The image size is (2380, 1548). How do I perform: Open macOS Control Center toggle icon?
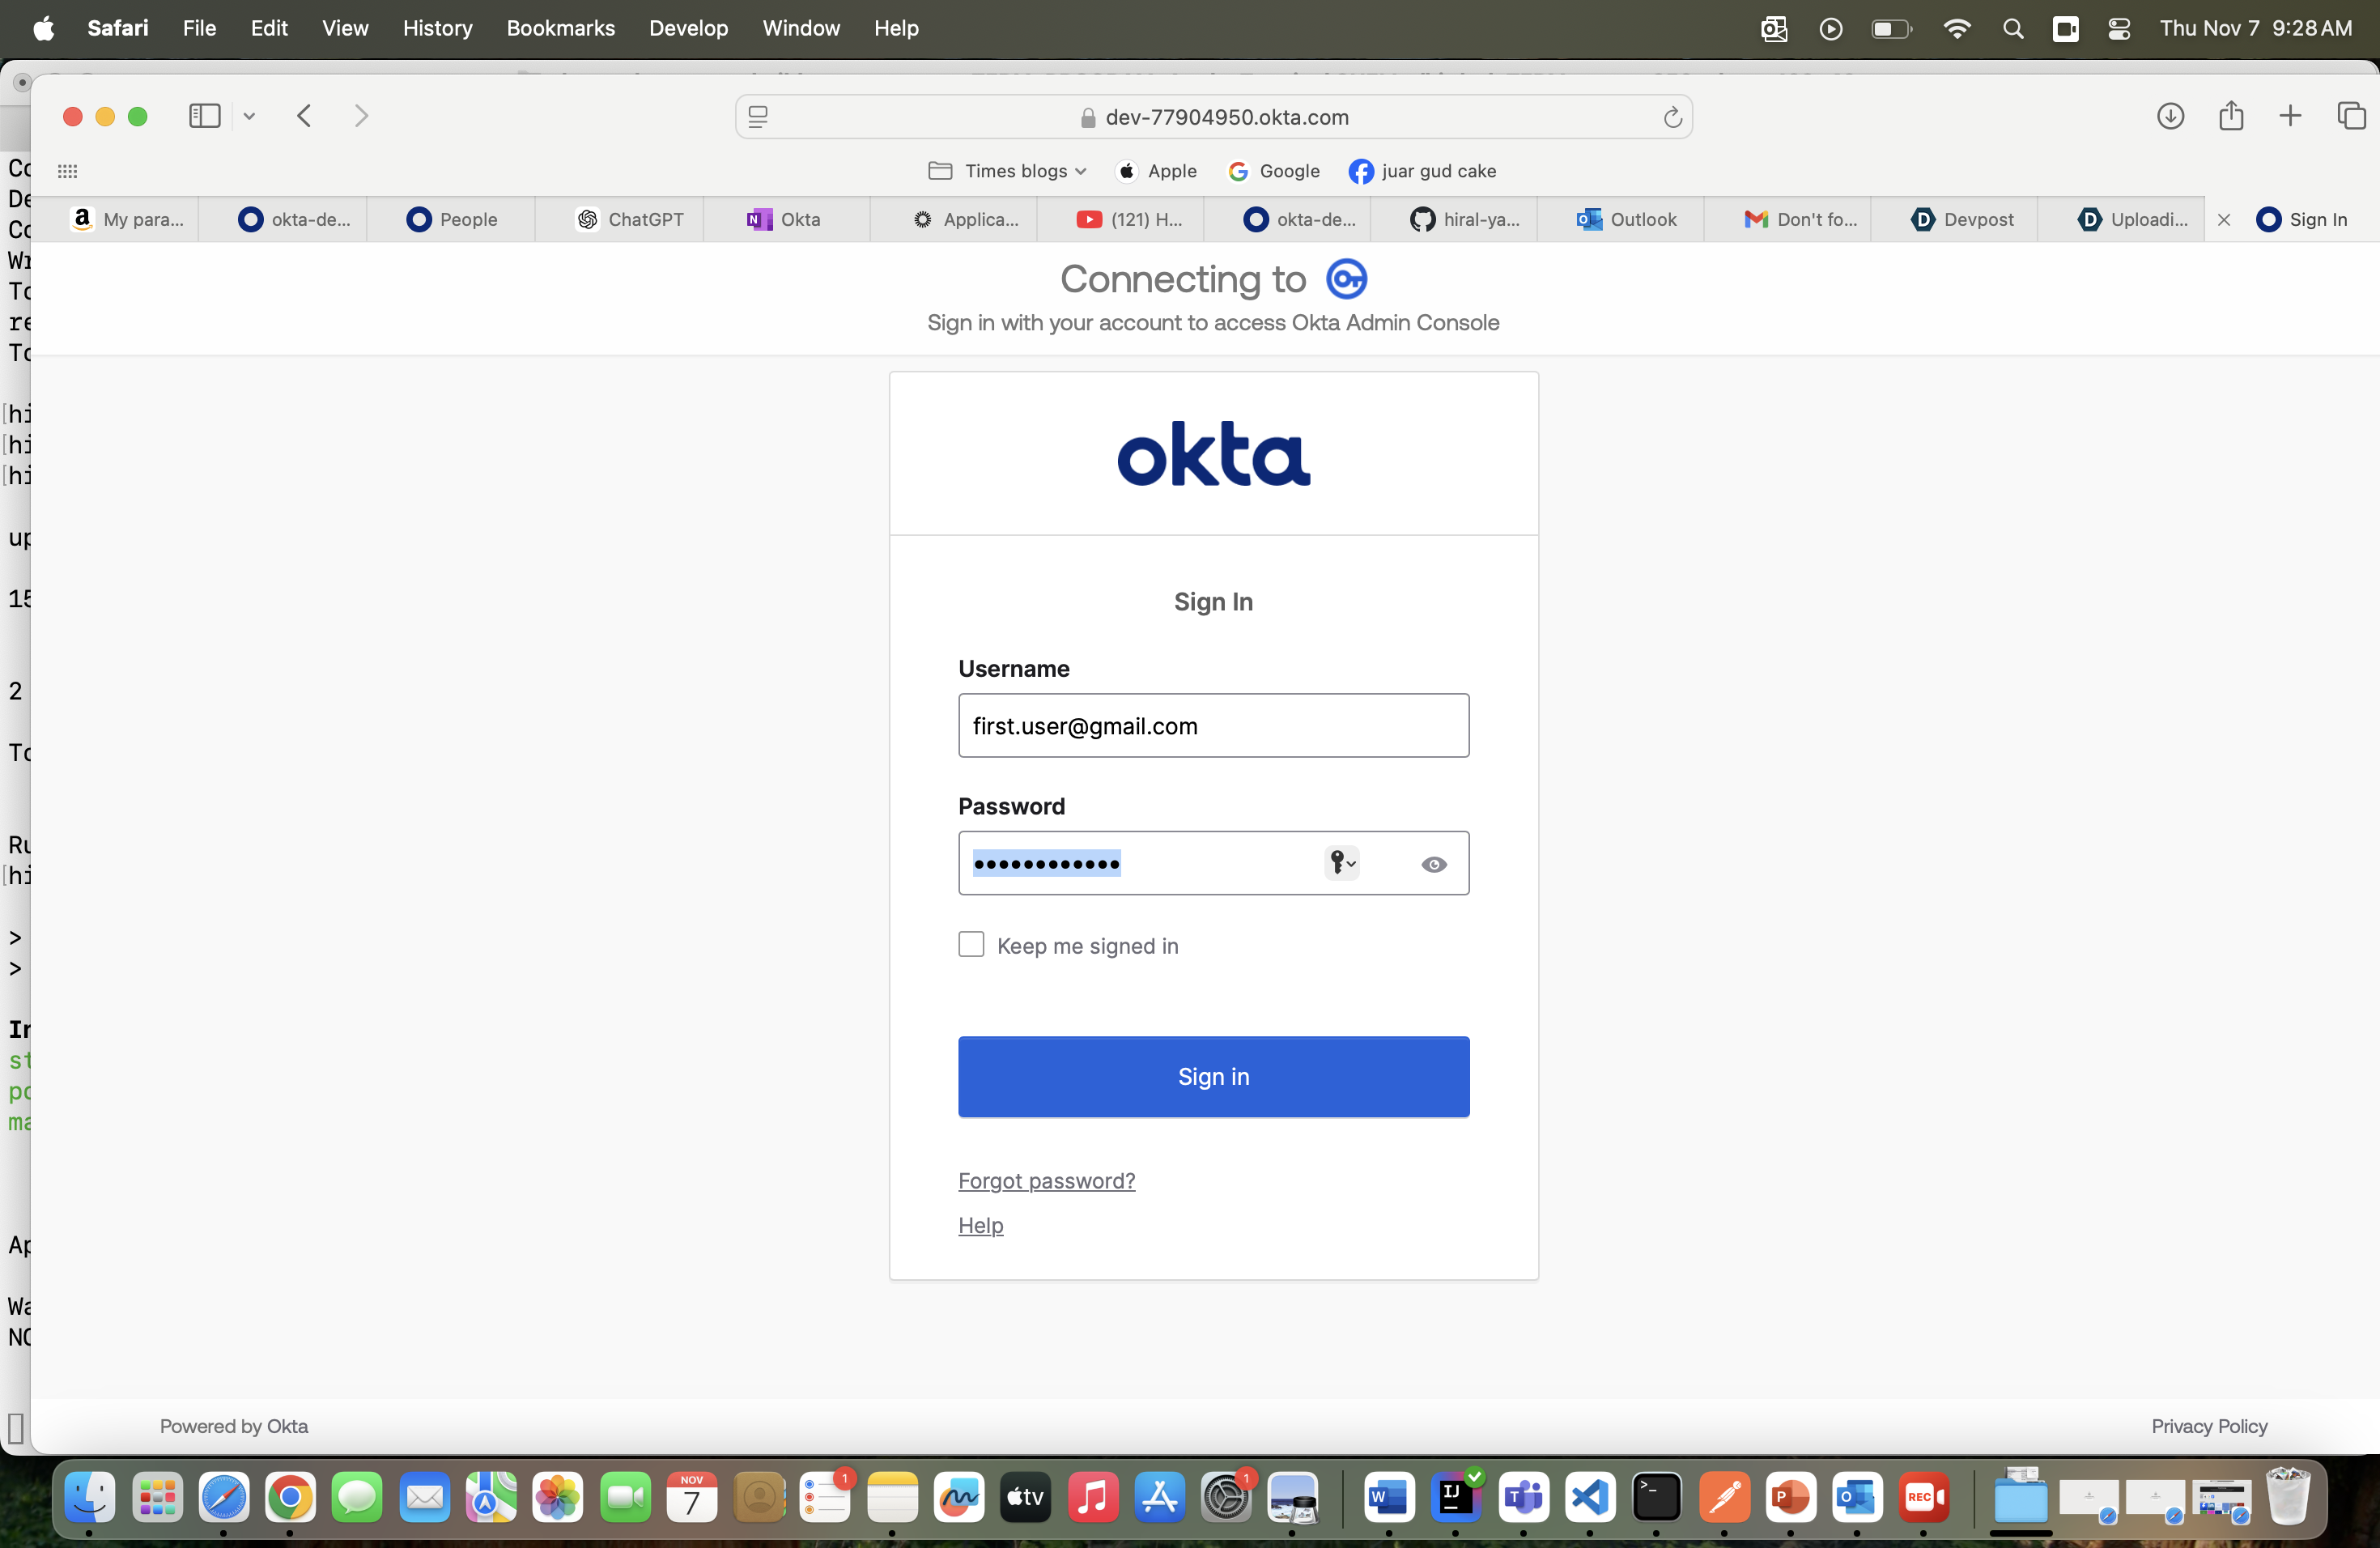pos(2118,29)
